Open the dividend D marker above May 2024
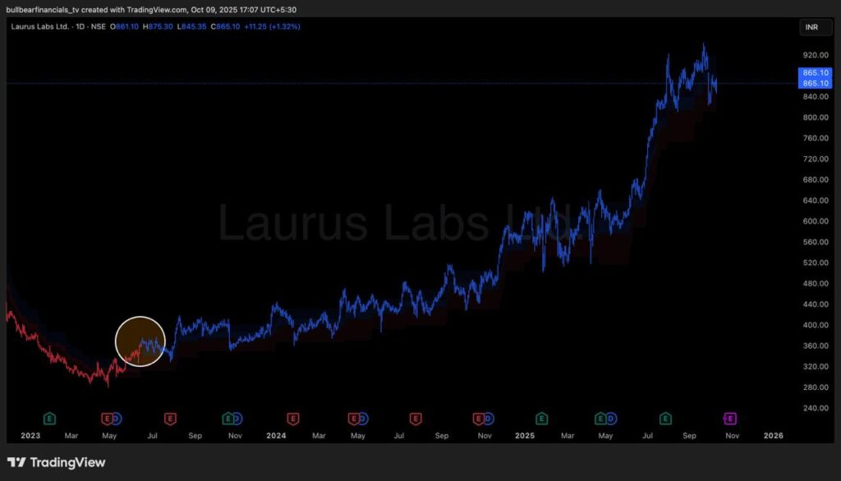Viewport: 841px width, 481px height. pos(362,419)
